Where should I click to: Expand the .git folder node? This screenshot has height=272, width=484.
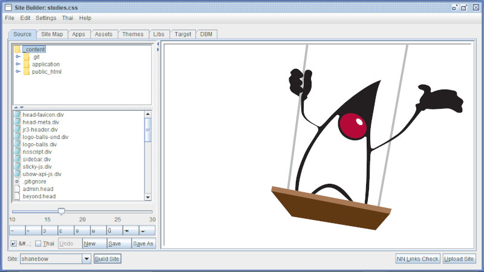18,57
